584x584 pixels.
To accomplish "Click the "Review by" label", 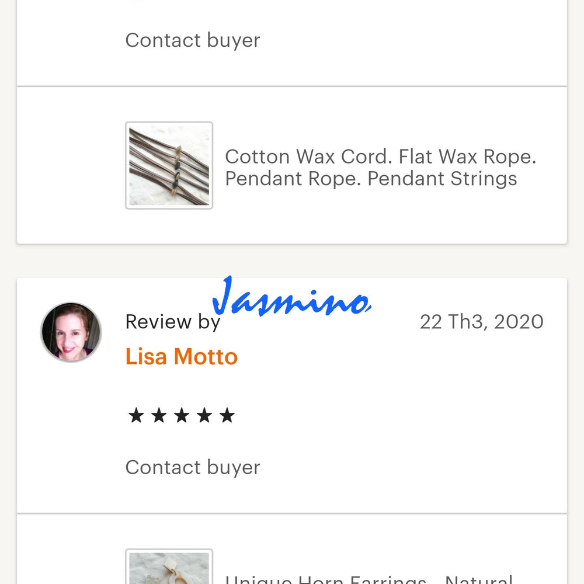I will 172,322.
